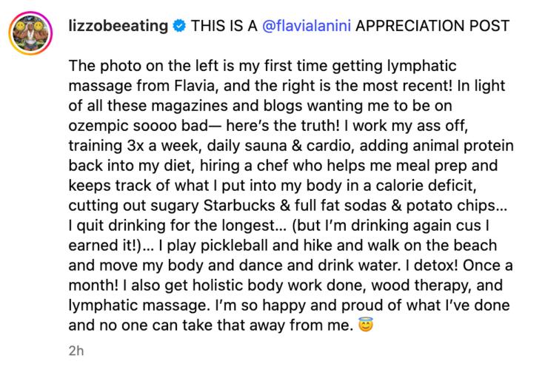
Task: Click the smiling halo emoji in the caption
Action: click(366, 325)
